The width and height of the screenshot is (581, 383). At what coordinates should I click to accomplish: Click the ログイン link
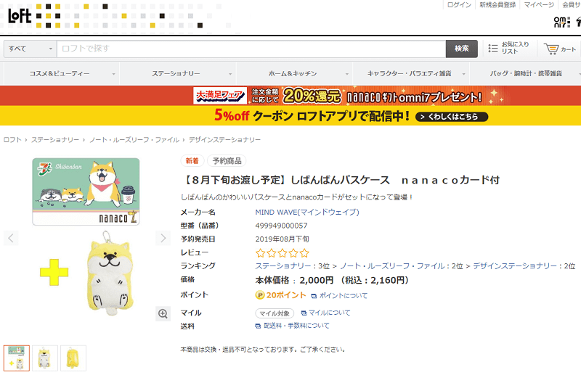[459, 5]
